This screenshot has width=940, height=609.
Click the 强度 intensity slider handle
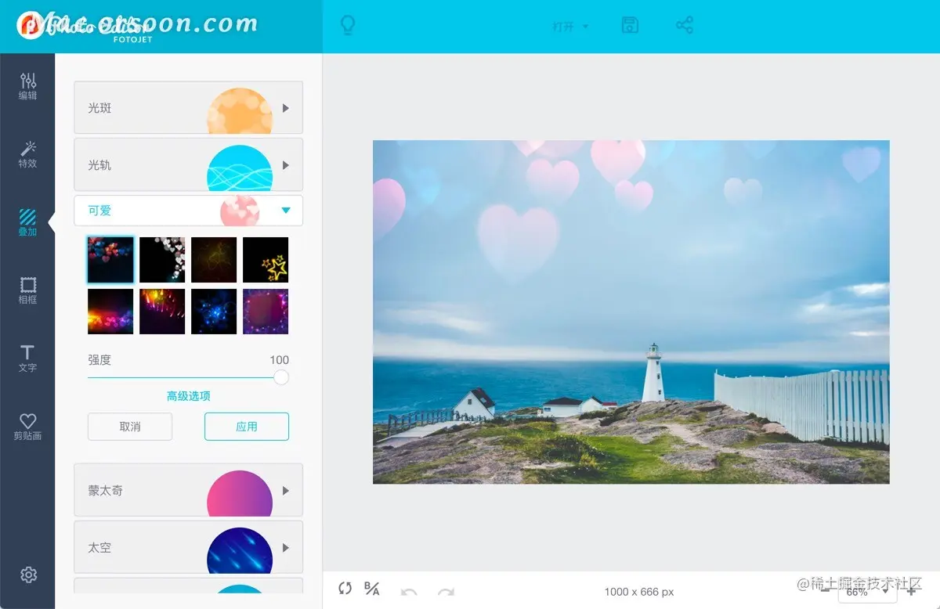281,377
